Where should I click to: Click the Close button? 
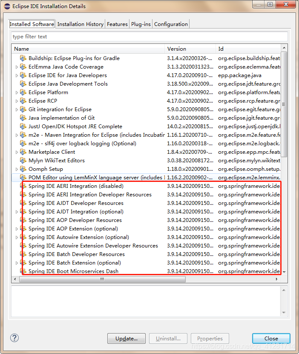pos(271,338)
